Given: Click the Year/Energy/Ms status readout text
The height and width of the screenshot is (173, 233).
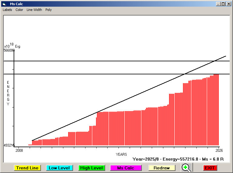Looking at the screenshot, I should [x=178, y=159].
